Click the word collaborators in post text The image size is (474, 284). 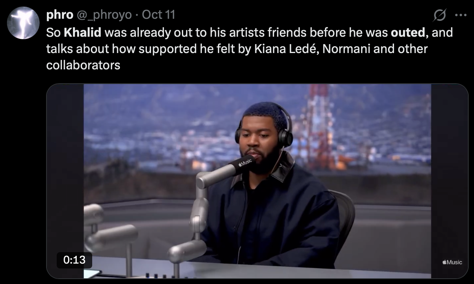pyautogui.click(x=83, y=65)
